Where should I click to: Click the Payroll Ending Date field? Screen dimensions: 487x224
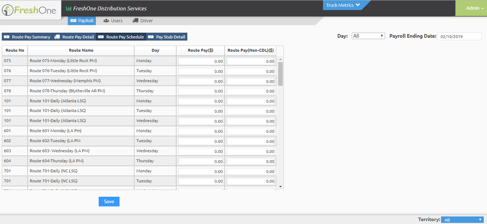pos(459,36)
